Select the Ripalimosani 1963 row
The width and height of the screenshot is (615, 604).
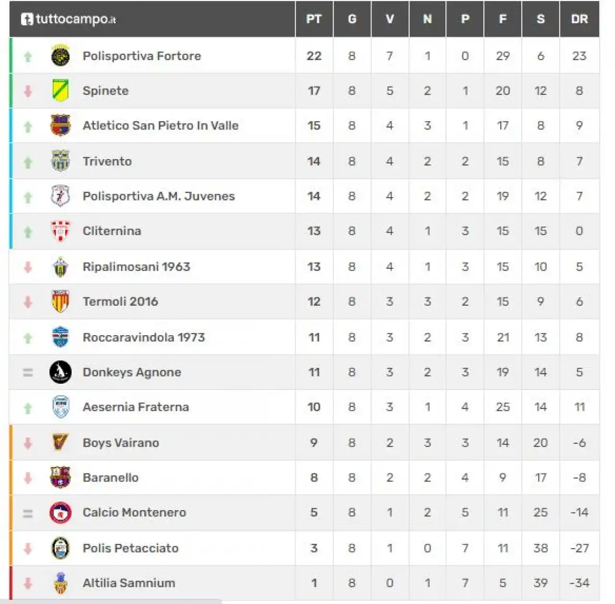[305, 266]
